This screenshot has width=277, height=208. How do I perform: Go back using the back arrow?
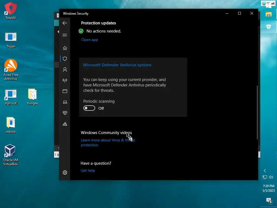[x=65, y=23]
